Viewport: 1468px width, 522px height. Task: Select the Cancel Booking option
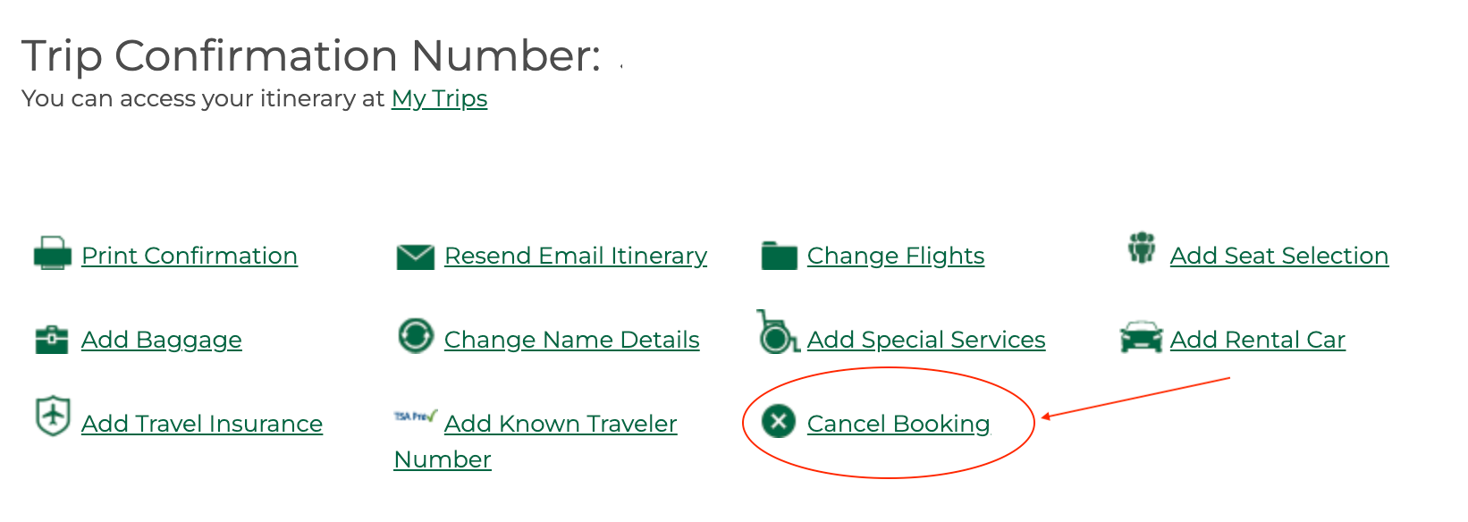tap(898, 424)
